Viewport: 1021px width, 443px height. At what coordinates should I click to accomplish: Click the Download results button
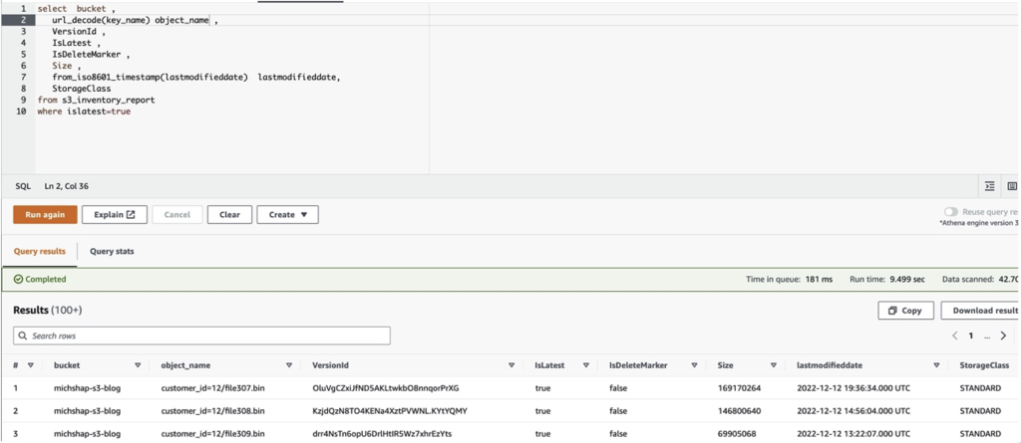point(981,311)
